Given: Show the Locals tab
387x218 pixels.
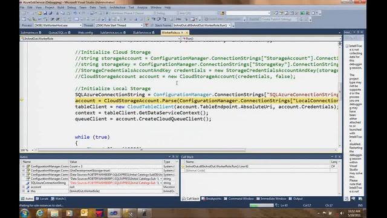Looking at the screenshot, I should click(x=42, y=199).
